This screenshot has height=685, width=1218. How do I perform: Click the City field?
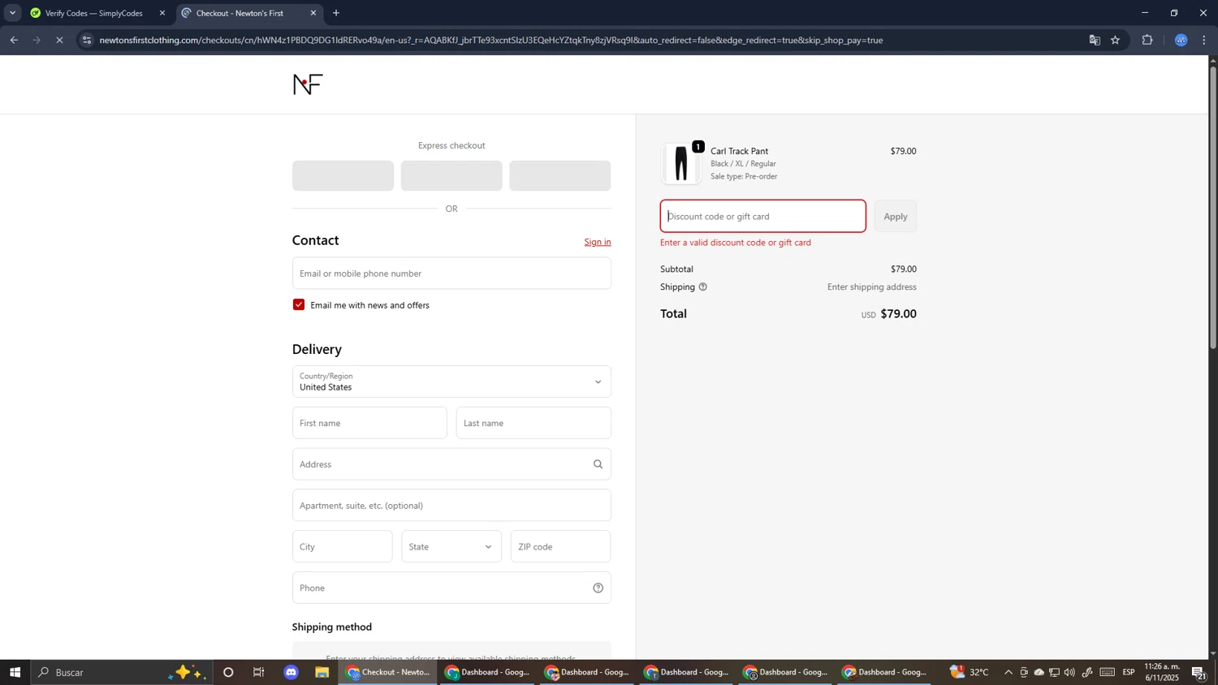342,547
